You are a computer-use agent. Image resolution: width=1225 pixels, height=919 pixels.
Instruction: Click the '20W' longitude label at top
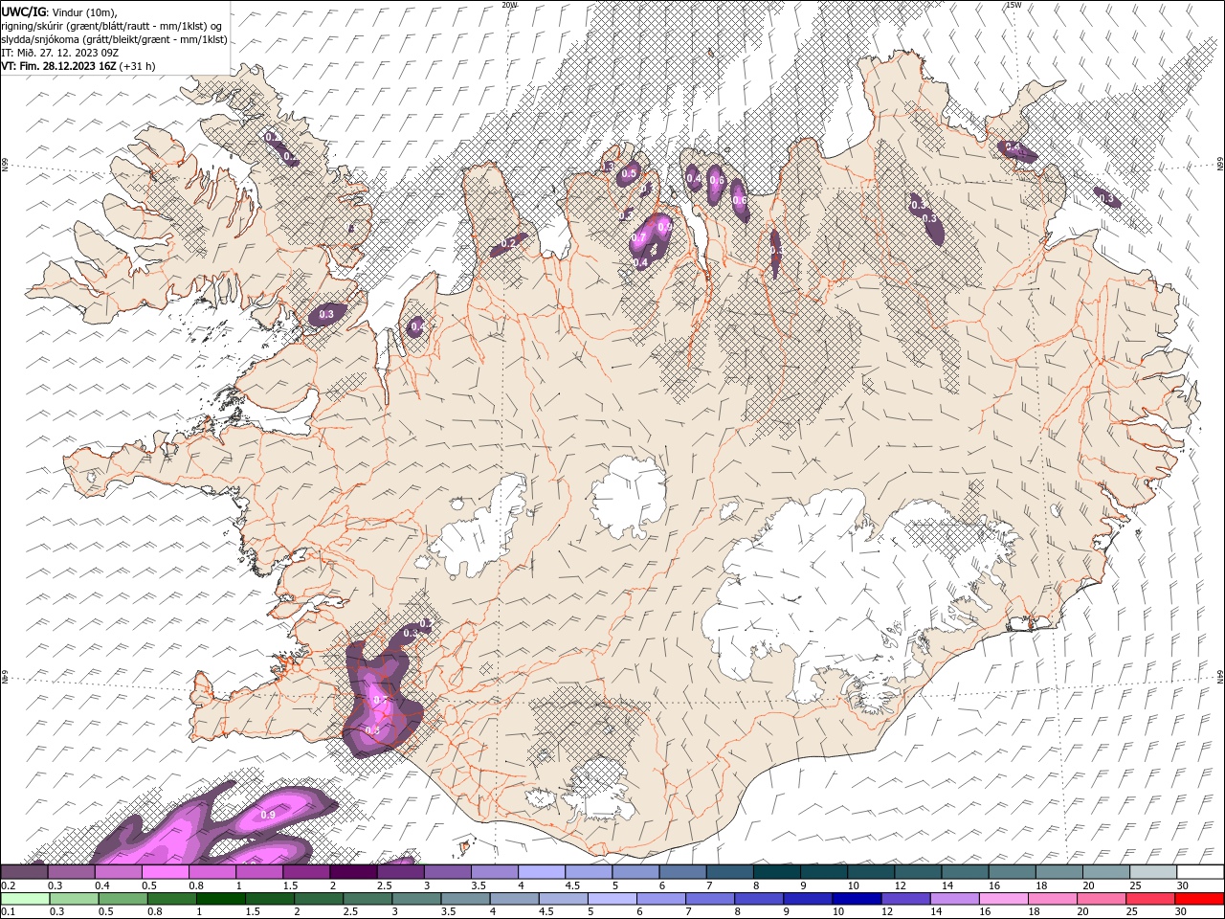(509, 5)
